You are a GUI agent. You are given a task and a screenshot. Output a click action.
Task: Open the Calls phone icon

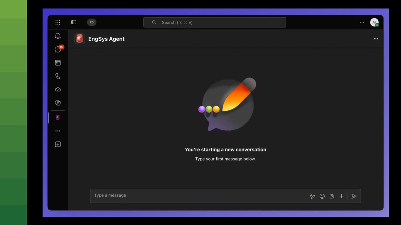pyautogui.click(x=58, y=76)
